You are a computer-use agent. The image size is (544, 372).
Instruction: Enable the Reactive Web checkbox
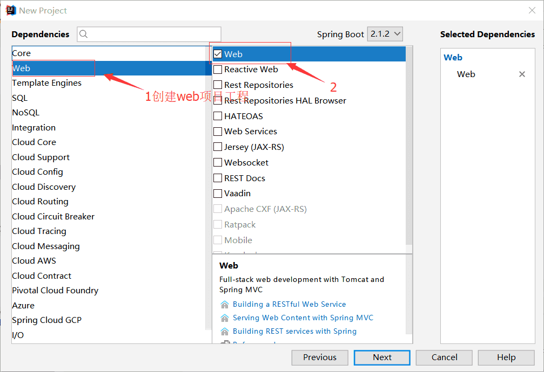pyautogui.click(x=218, y=70)
